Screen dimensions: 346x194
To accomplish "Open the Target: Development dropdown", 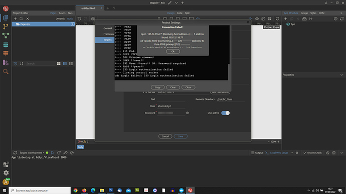I will click(x=32, y=152).
